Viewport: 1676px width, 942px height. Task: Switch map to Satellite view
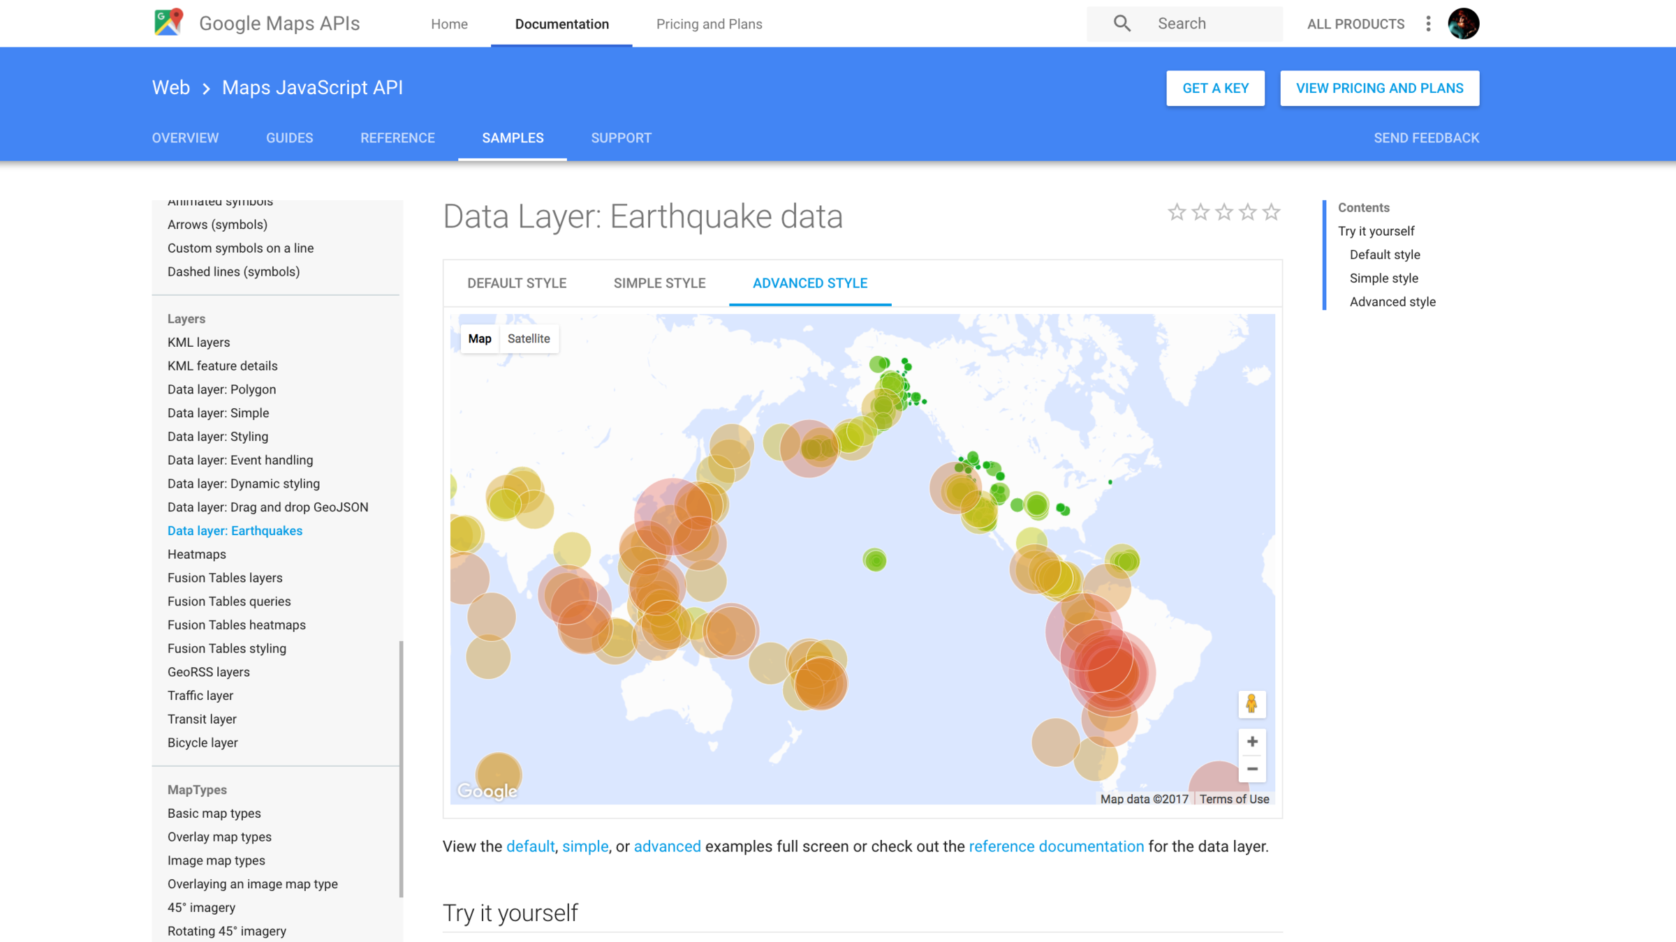[x=529, y=338]
